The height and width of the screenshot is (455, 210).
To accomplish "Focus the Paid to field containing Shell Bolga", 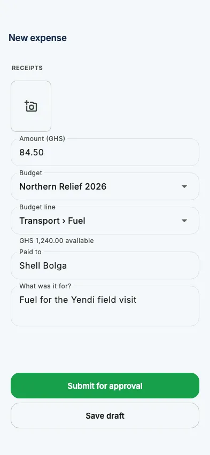I will [105, 265].
